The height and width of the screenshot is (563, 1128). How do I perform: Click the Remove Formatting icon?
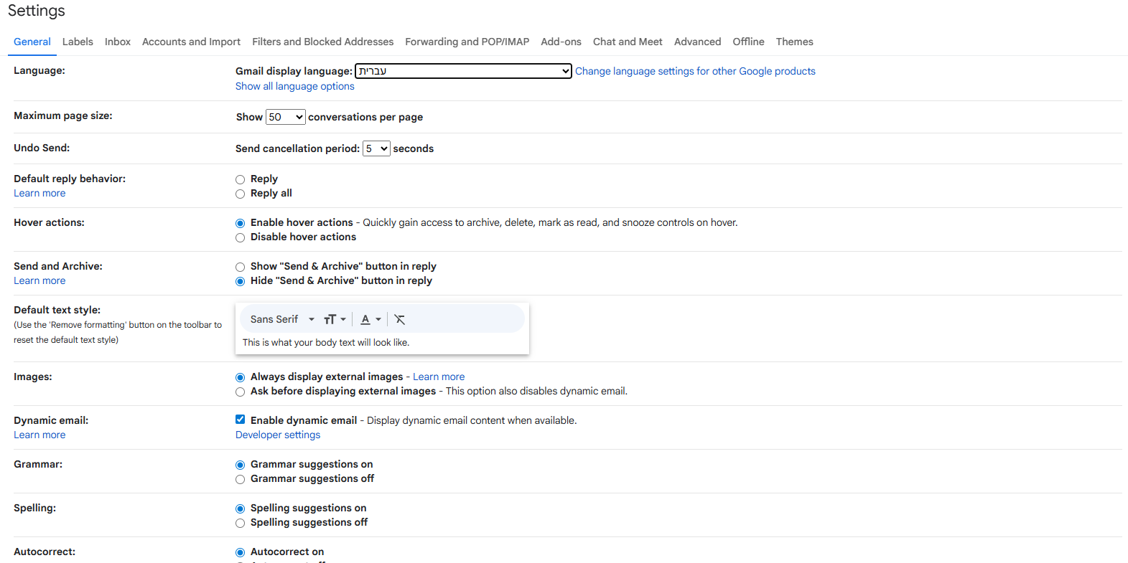(x=400, y=318)
